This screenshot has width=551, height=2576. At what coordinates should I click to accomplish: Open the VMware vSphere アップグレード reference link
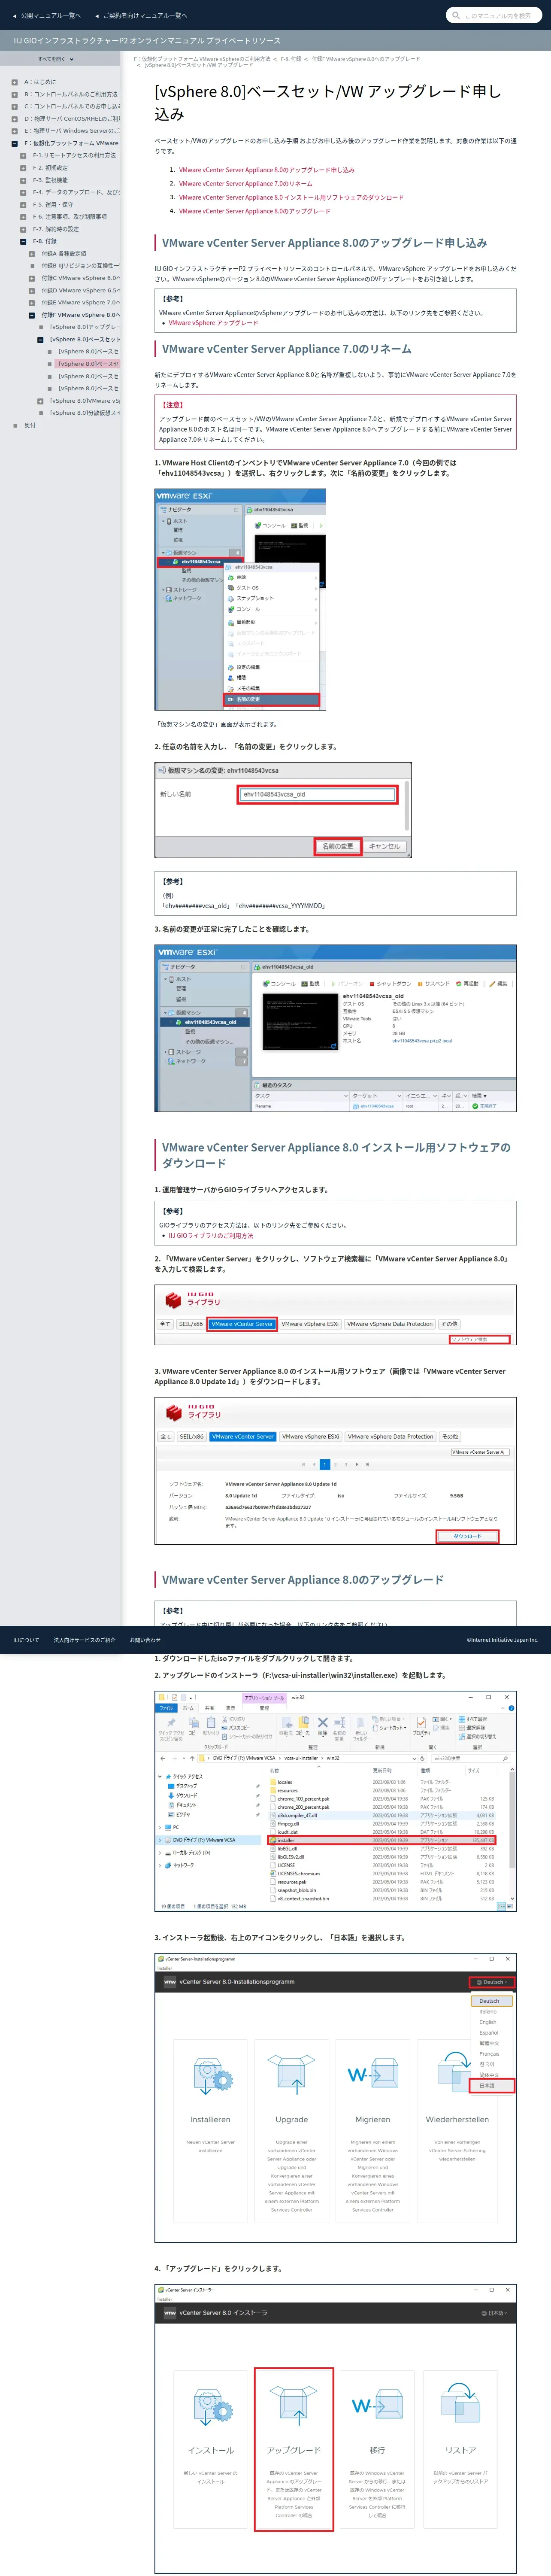click(x=213, y=323)
